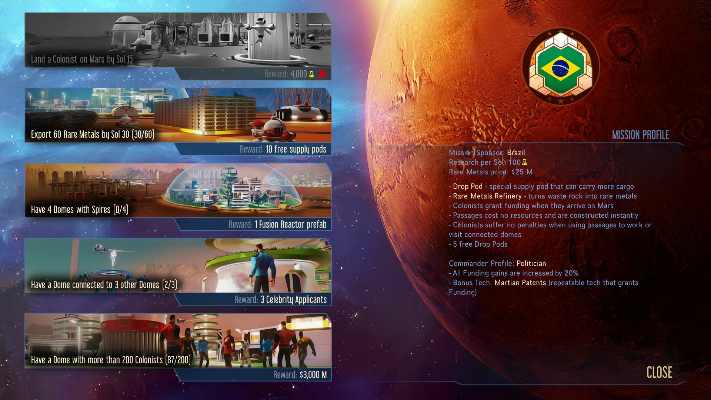Open the Export 60 Rare Metals milestone
Viewport: 711px width, 400px height.
click(x=93, y=135)
